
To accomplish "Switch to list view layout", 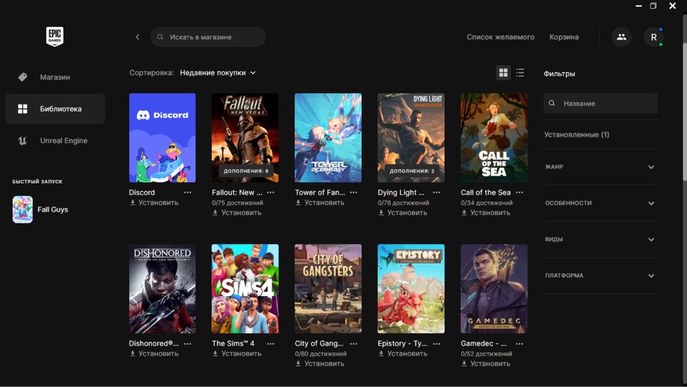I will (520, 73).
